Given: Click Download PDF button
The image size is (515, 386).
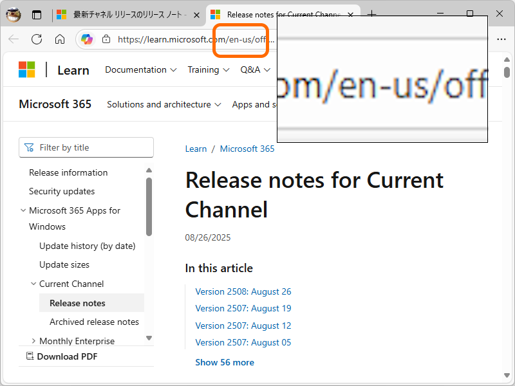Looking at the screenshot, I should pos(62,356).
